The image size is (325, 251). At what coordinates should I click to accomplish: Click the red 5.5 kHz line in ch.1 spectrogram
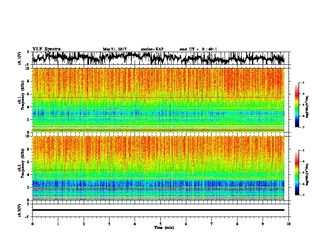[x=158, y=97]
